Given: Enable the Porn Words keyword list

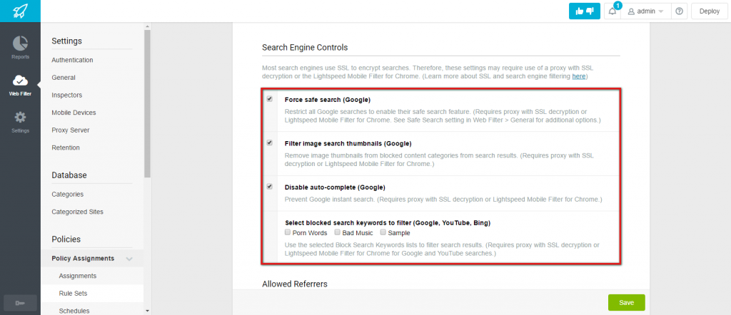Looking at the screenshot, I should pyautogui.click(x=288, y=232).
